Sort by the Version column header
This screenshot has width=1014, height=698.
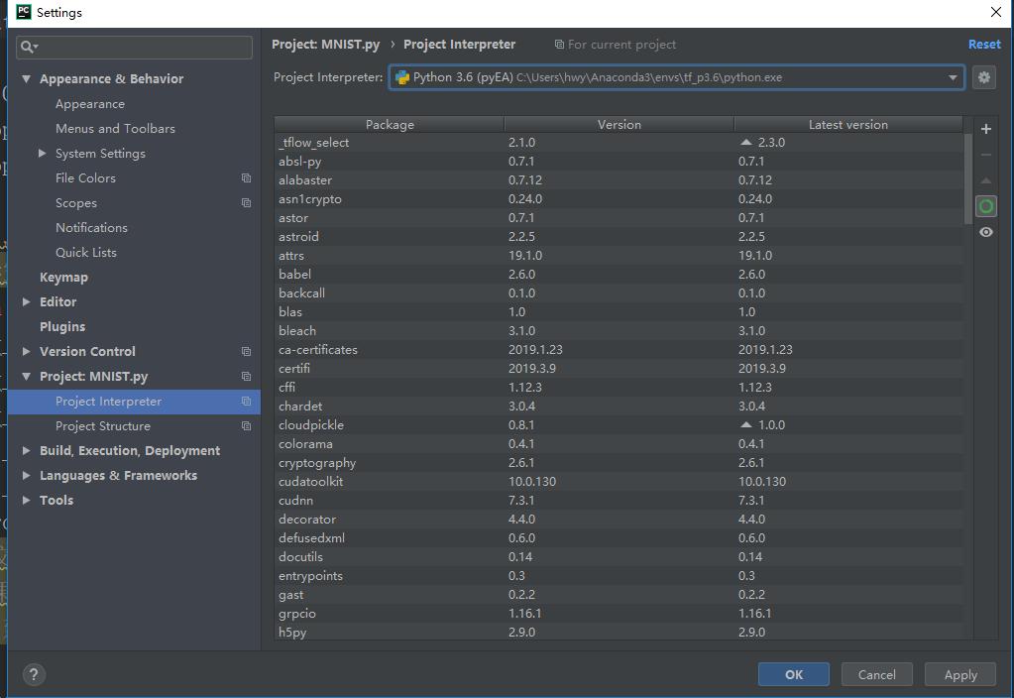(x=620, y=124)
